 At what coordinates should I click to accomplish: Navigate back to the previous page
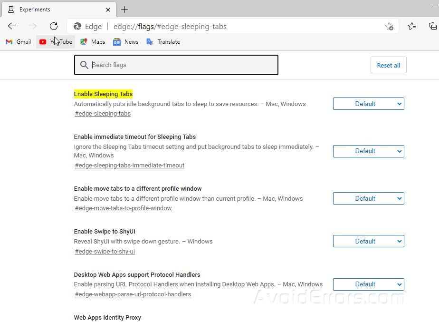12,26
